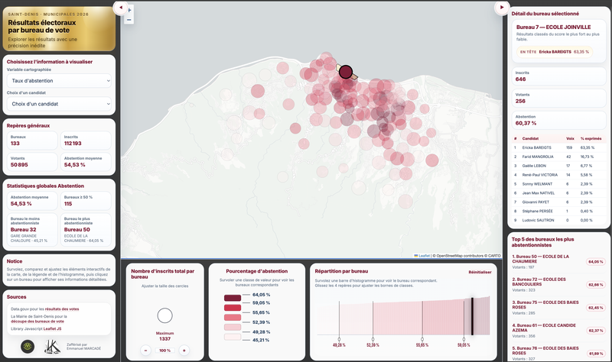Collapse the left sidebar panel arrow
This screenshot has height=362, width=612.
click(x=119, y=7)
